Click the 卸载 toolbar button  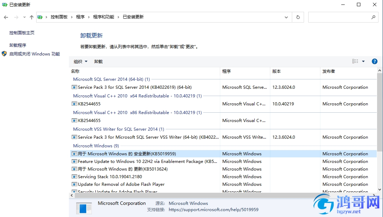[x=98, y=62]
